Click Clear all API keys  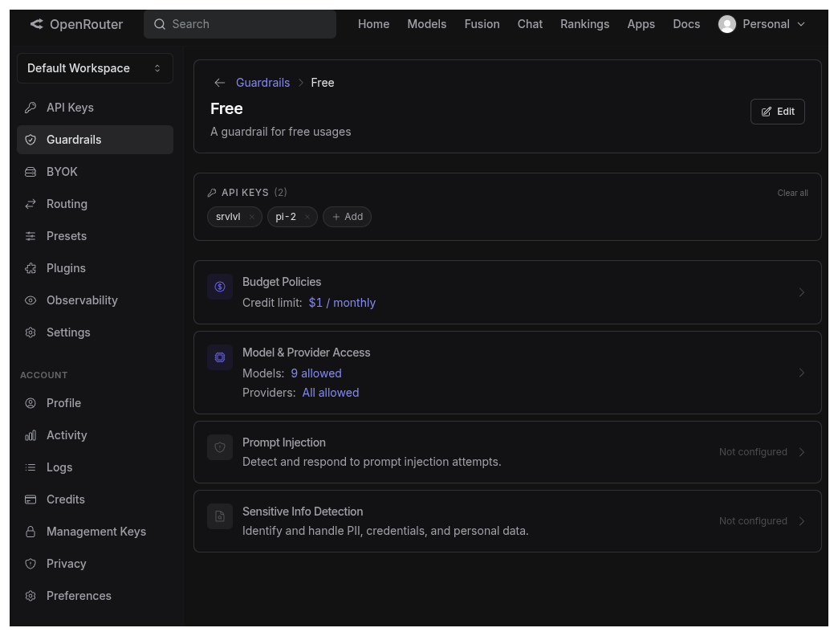pyautogui.click(x=792, y=193)
